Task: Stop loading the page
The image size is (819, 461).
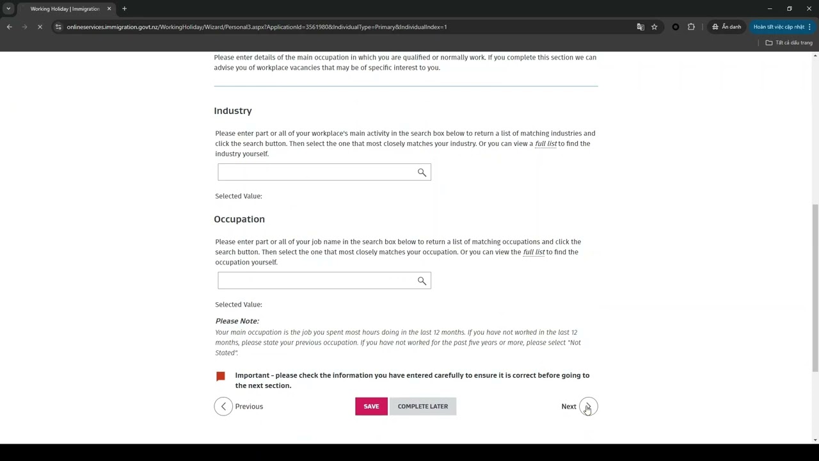Action: (40, 27)
